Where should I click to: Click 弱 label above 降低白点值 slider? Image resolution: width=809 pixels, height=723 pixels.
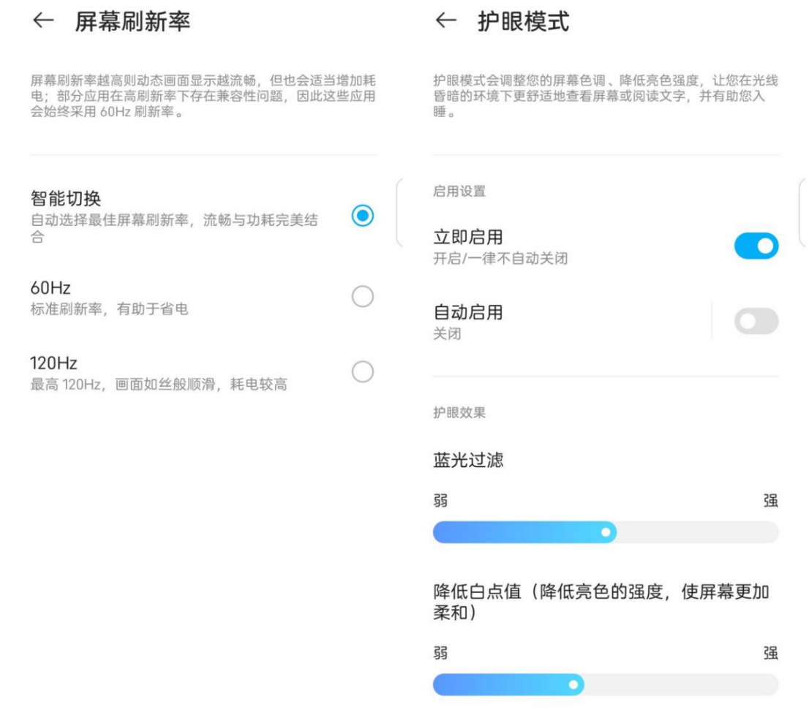point(440,653)
